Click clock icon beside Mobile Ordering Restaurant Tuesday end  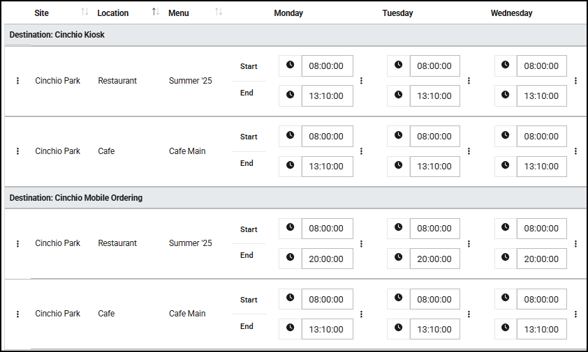click(x=398, y=258)
